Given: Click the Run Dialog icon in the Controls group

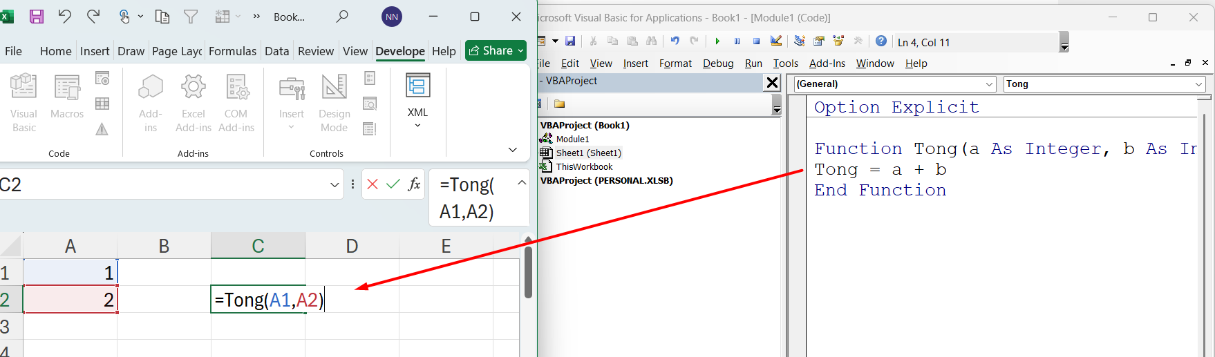Looking at the screenshot, I should point(370,129).
